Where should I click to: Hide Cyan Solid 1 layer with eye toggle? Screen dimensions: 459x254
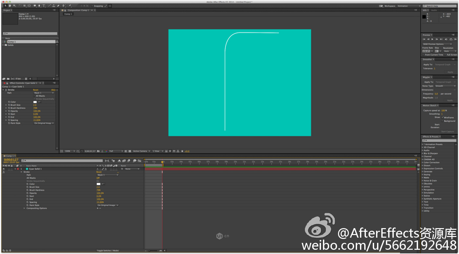pyautogui.click(x=3, y=169)
